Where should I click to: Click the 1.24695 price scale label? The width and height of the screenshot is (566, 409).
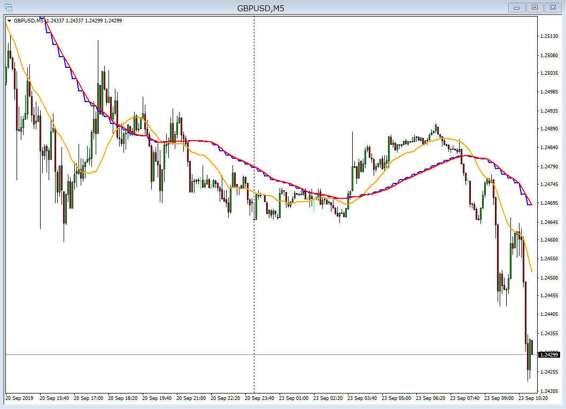[549, 203]
